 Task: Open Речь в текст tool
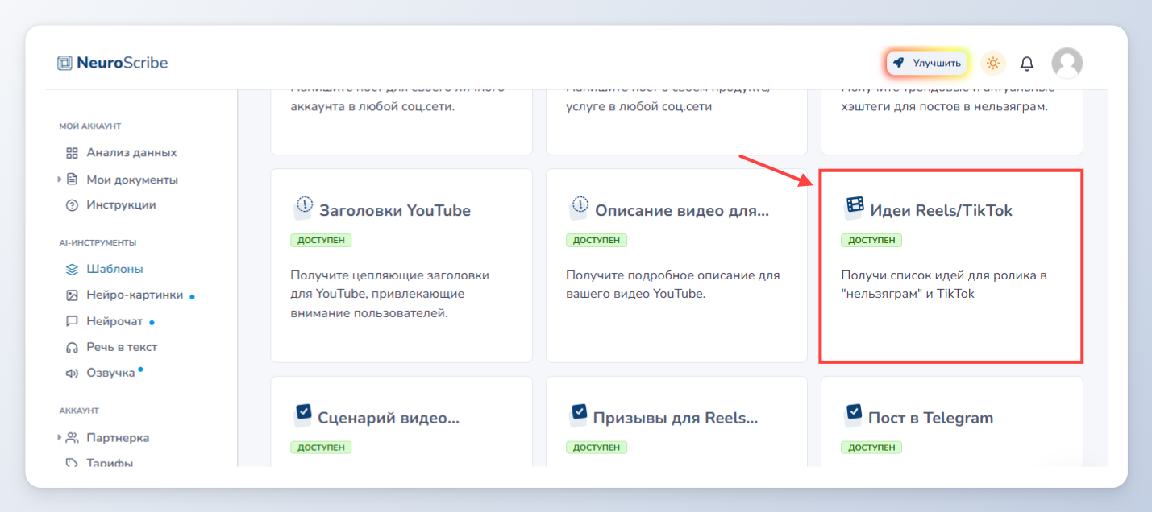coord(122,348)
